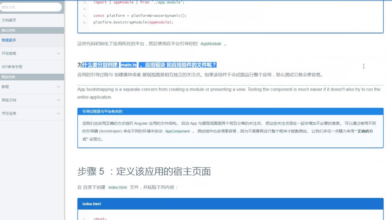This screenshot has height=220, width=392.
Task: Expand the 开发指南 chevron
Action: 58,53
